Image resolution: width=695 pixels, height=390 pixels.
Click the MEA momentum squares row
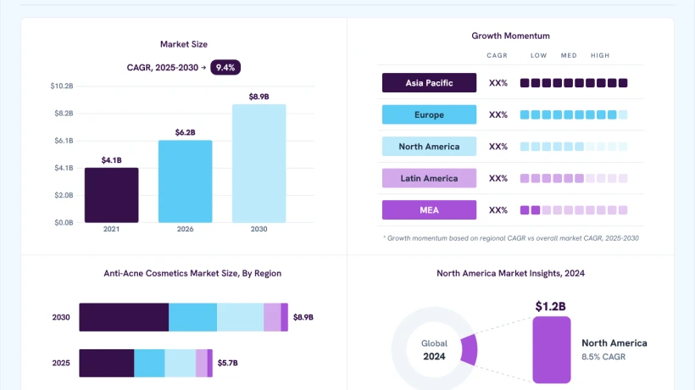coord(574,210)
